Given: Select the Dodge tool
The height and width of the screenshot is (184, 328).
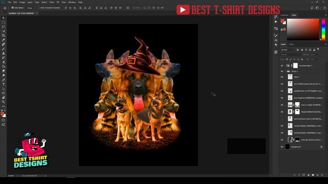Looking at the screenshot, I should pos(4,75).
